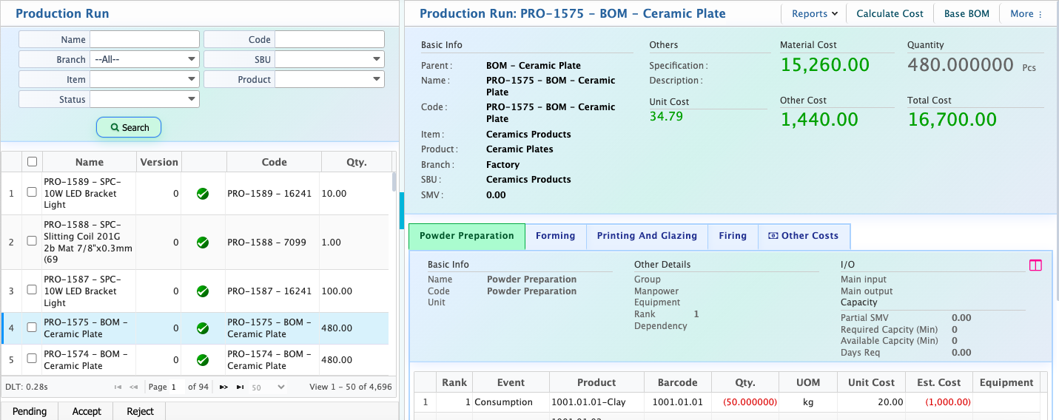1059x420 pixels.
Task: Click green check status icon for PRO-1588 row
Action: coord(203,243)
